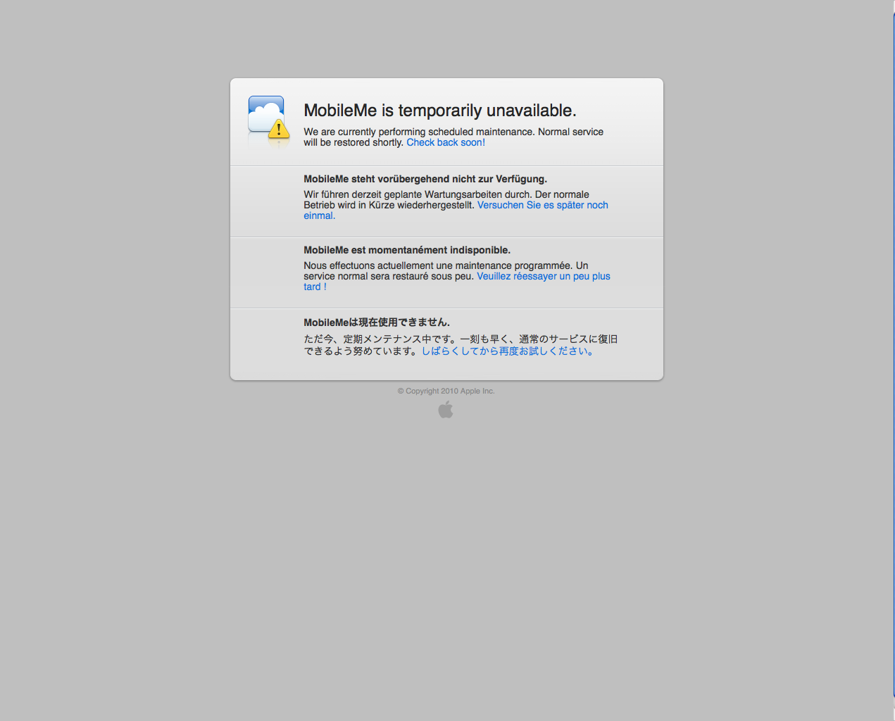The height and width of the screenshot is (721, 895).
Task: Click the gray Apple logo
Action: tap(446, 410)
